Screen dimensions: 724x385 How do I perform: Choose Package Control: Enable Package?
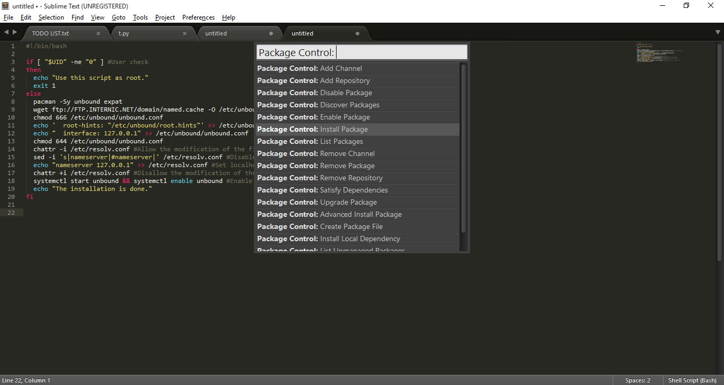(x=358, y=117)
